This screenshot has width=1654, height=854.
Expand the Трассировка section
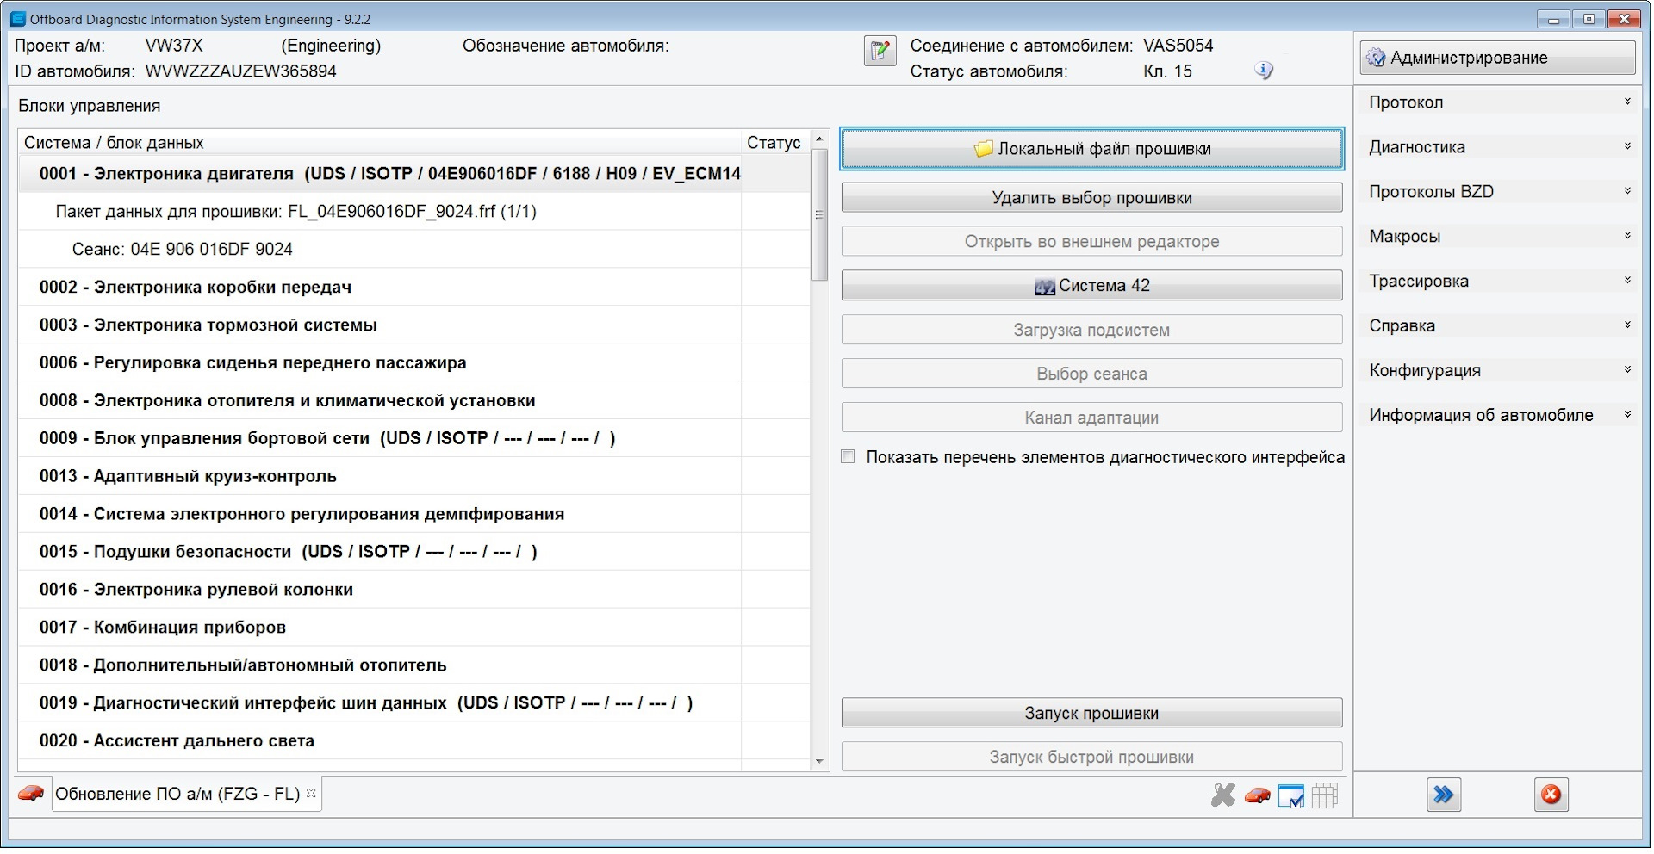click(1500, 282)
